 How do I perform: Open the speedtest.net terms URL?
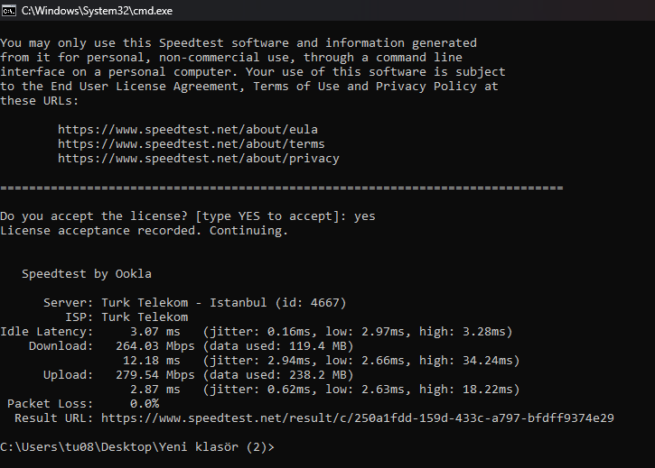pyautogui.click(x=192, y=144)
